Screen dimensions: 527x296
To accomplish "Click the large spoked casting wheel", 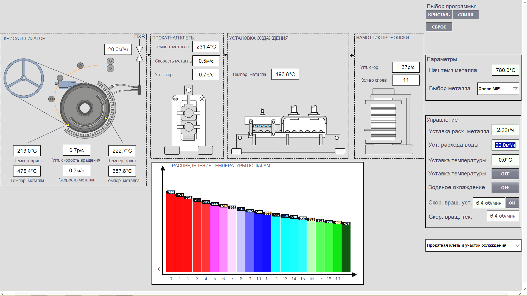I will point(24,78).
